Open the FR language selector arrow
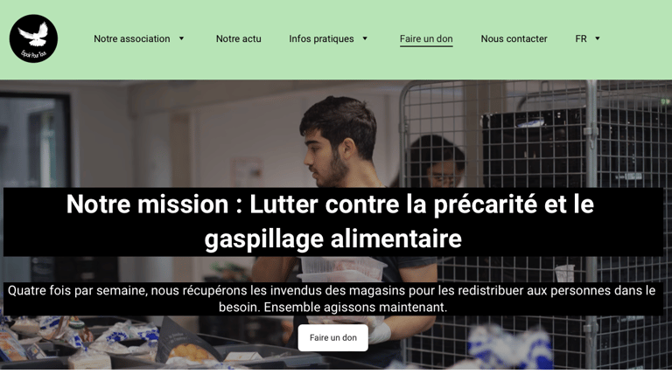672x381 pixels. click(x=598, y=38)
